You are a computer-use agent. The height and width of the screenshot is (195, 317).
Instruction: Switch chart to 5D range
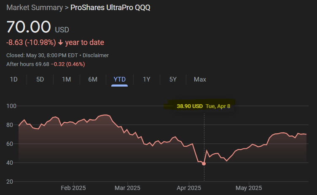click(x=40, y=79)
